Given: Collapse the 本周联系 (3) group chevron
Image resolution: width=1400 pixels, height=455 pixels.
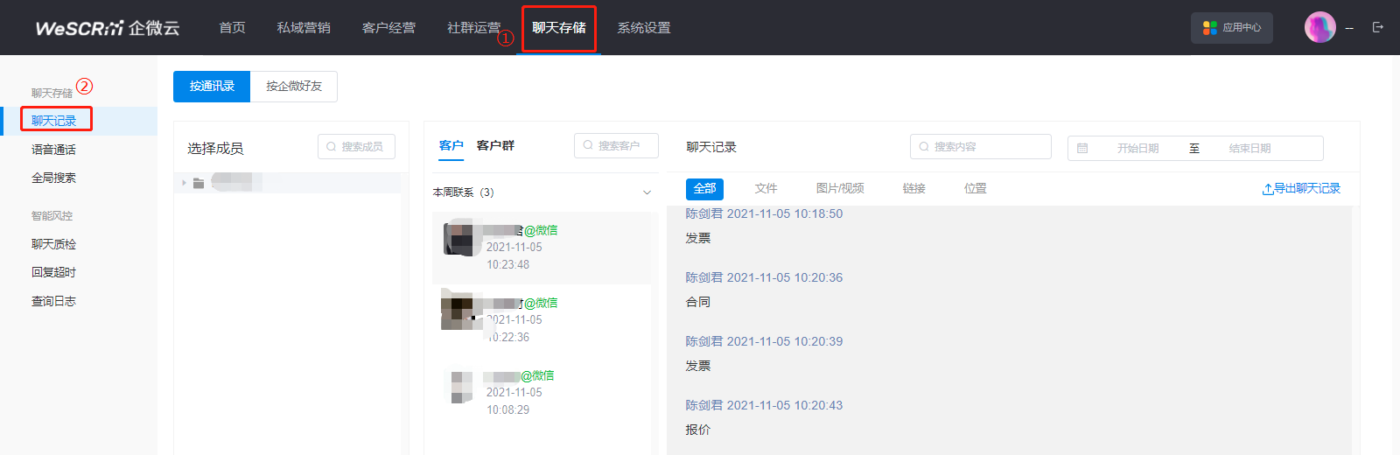Looking at the screenshot, I should point(647,192).
